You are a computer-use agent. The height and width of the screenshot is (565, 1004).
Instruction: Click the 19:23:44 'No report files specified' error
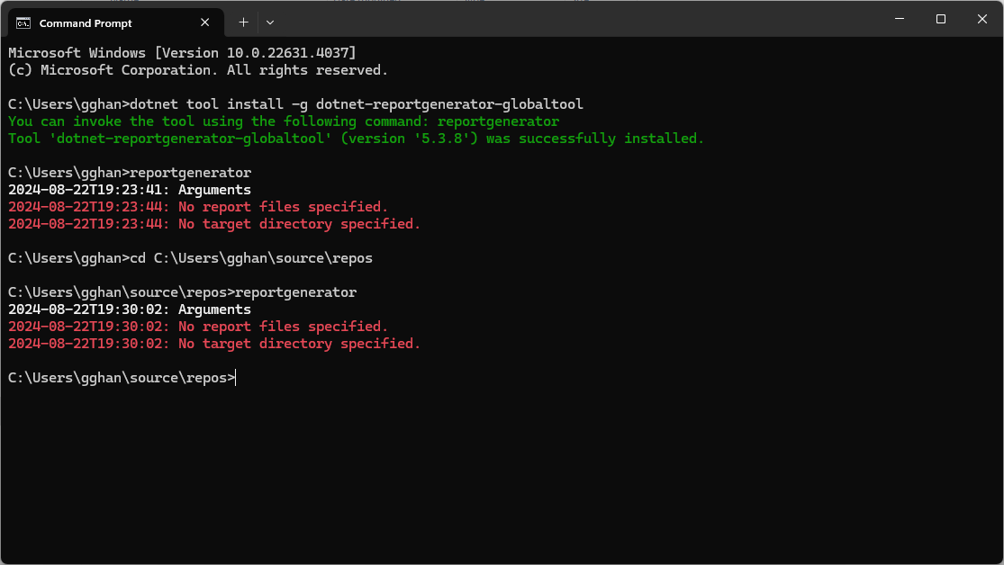click(198, 207)
